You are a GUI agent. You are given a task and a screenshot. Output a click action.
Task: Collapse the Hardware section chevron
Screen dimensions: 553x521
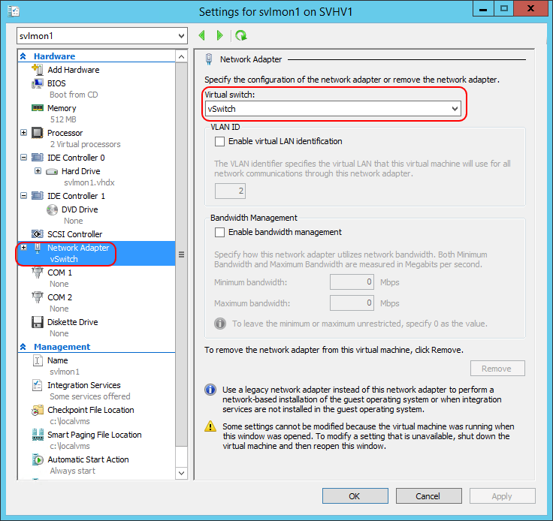click(x=23, y=56)
